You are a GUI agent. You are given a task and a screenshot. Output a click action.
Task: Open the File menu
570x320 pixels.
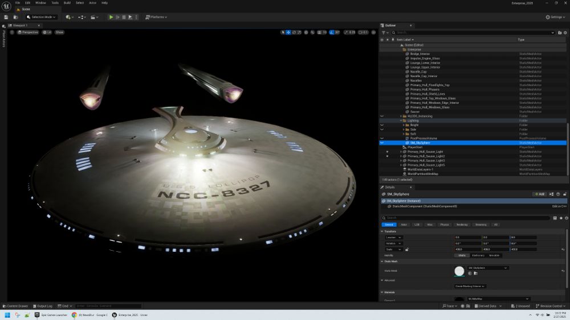18,3
